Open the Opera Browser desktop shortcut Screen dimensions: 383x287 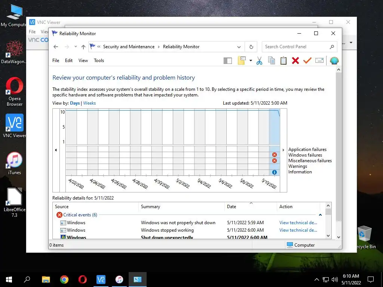tap(15, 92)
